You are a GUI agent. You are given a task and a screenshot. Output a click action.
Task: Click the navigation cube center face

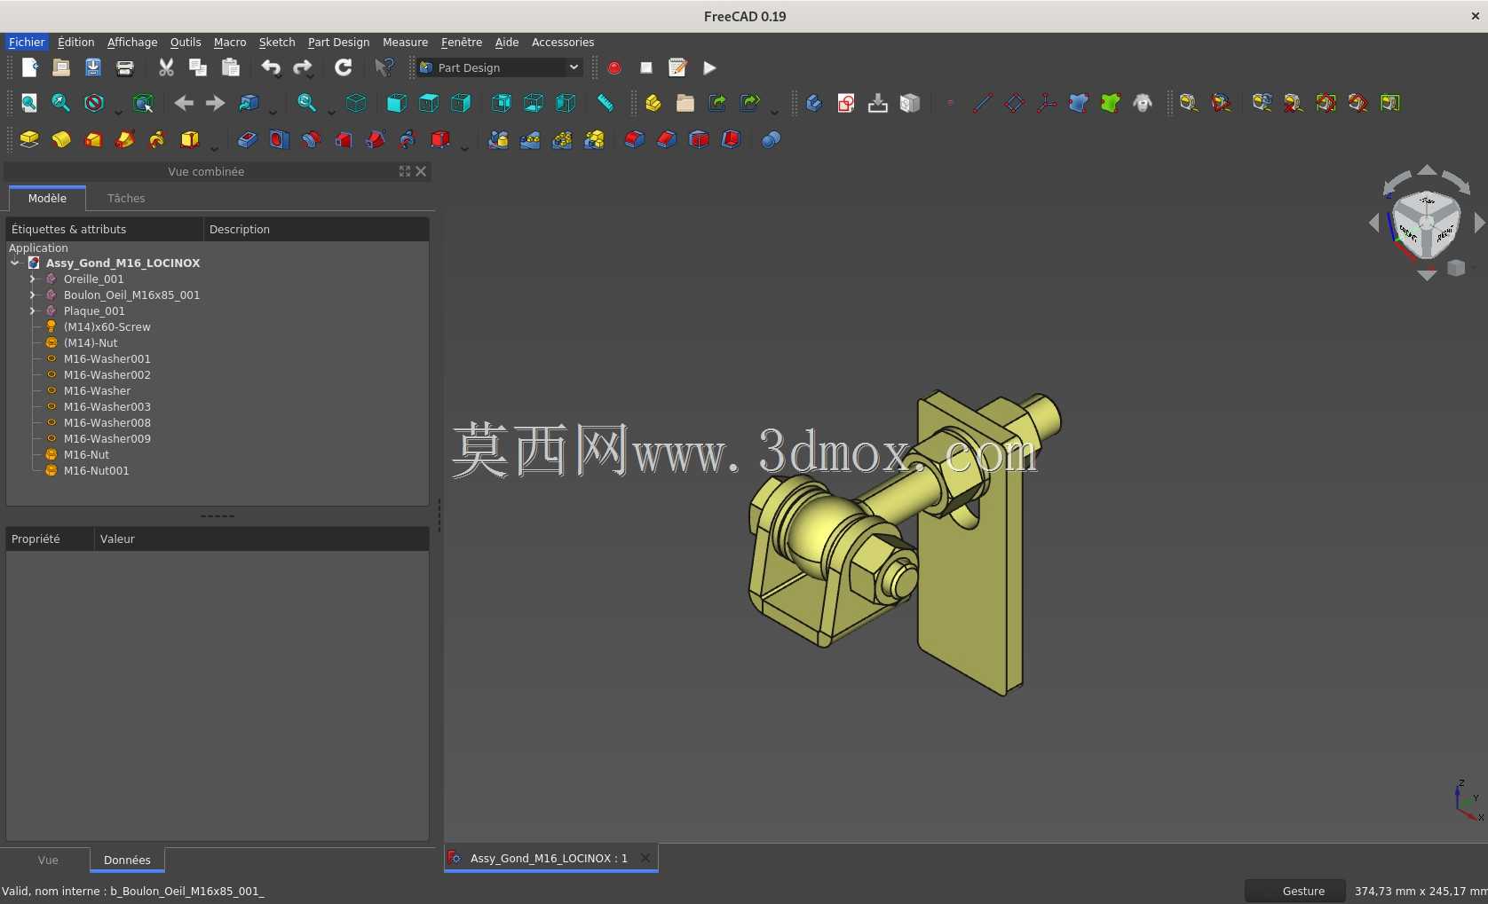coord(1427,222)
